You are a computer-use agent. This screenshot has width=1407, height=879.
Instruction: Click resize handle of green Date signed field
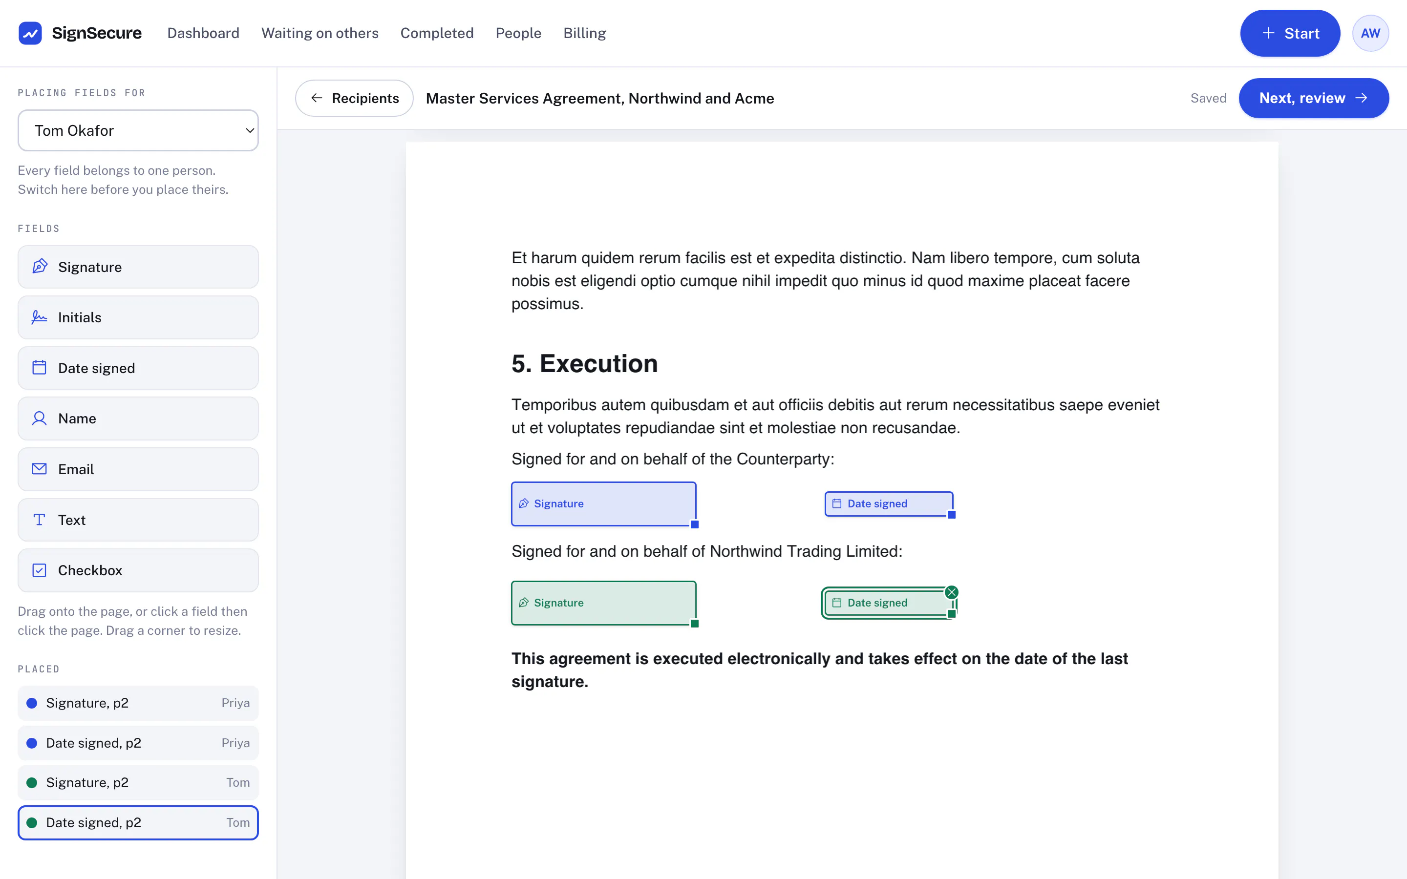point(952,614)
